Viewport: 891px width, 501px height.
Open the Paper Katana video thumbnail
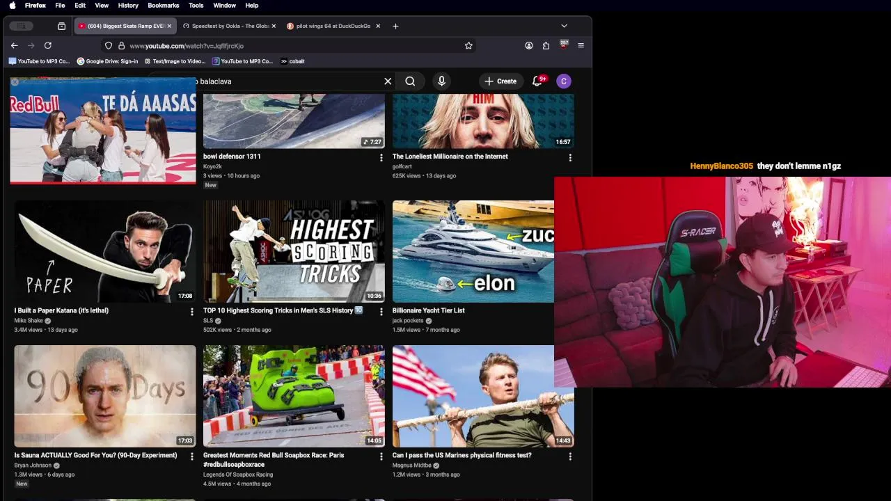tap(105, 251)
